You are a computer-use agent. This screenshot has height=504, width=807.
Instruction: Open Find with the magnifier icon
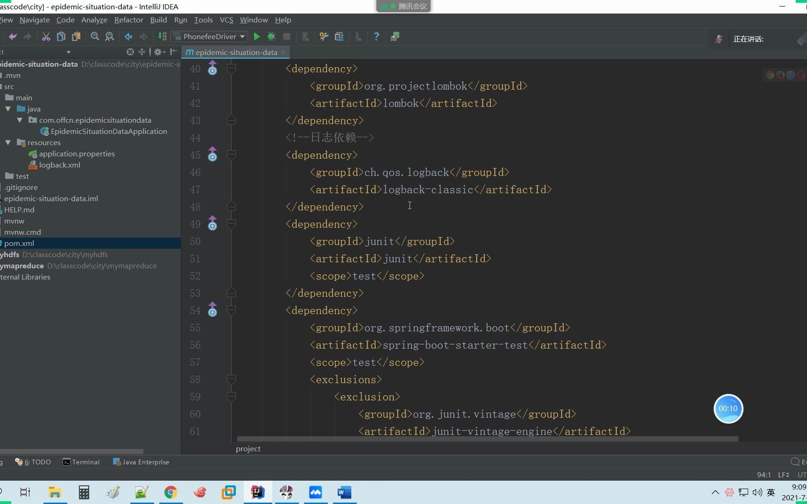coord(95,36)
